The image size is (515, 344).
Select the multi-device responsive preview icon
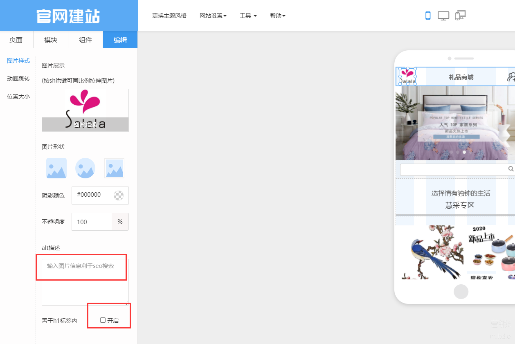click(x=460, y=16)
